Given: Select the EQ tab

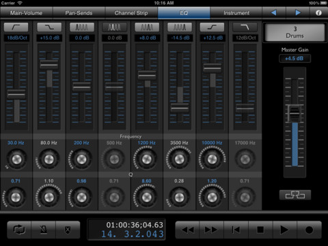Looking at the screenshot, I should pos(184,13).
